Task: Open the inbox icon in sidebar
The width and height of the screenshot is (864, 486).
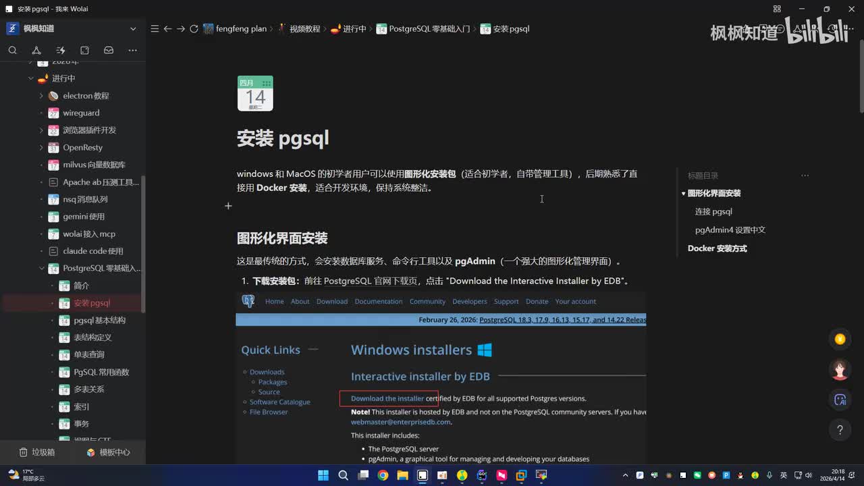Action: tap(109, 50)
